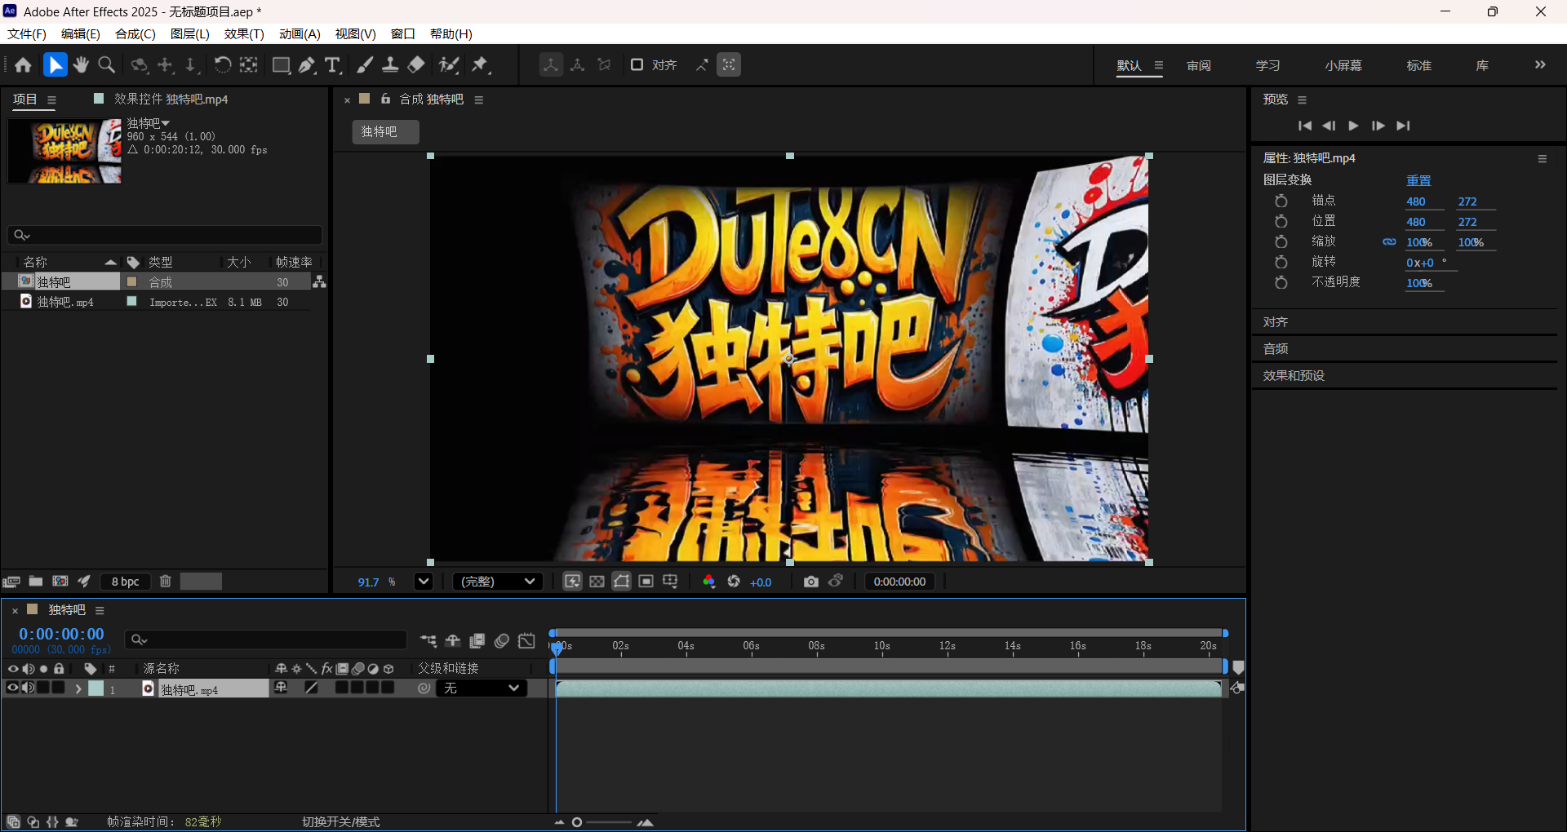The image size is (1567, 832).
Task: Play the preview in the preview panel
Action: coord(1353,126)
